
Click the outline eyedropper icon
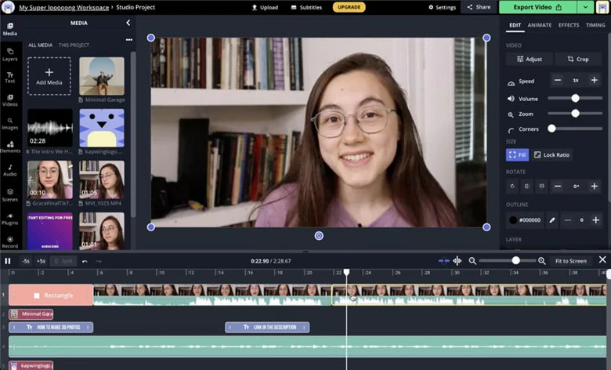click(551, 220)
